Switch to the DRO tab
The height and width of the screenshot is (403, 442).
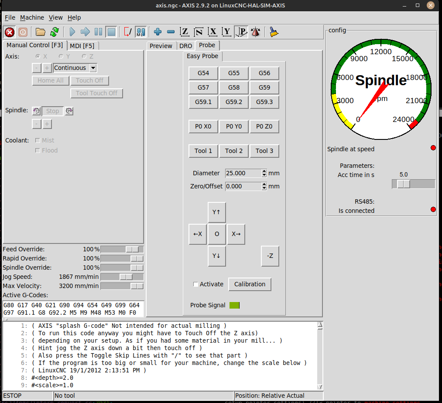click(x=186, y=46)
